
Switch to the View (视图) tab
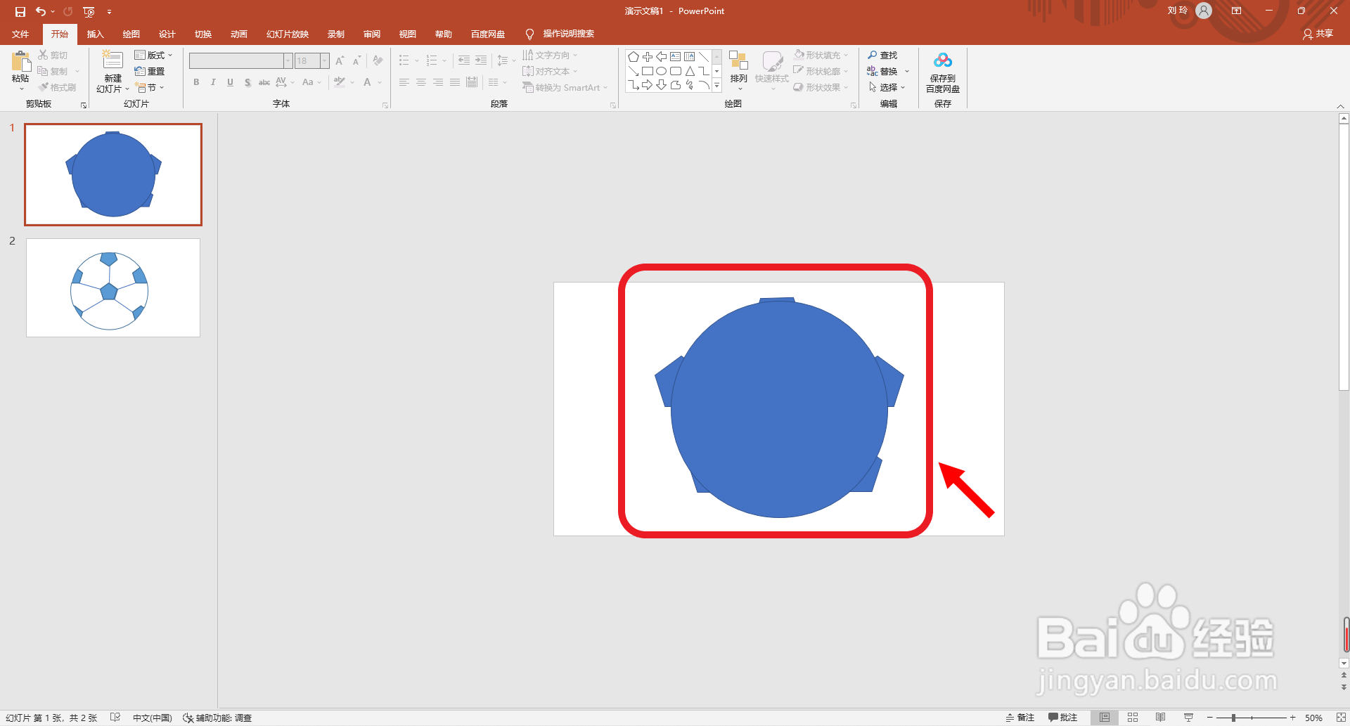[408, 34]
